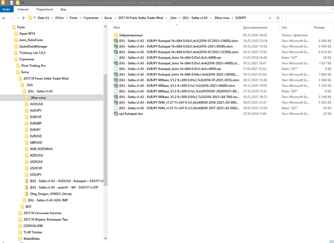Image resolution: width=334 pixels, height=243 pixels.
Task: Click the Forward navigation arrow
Action: (x=11, y=18)
